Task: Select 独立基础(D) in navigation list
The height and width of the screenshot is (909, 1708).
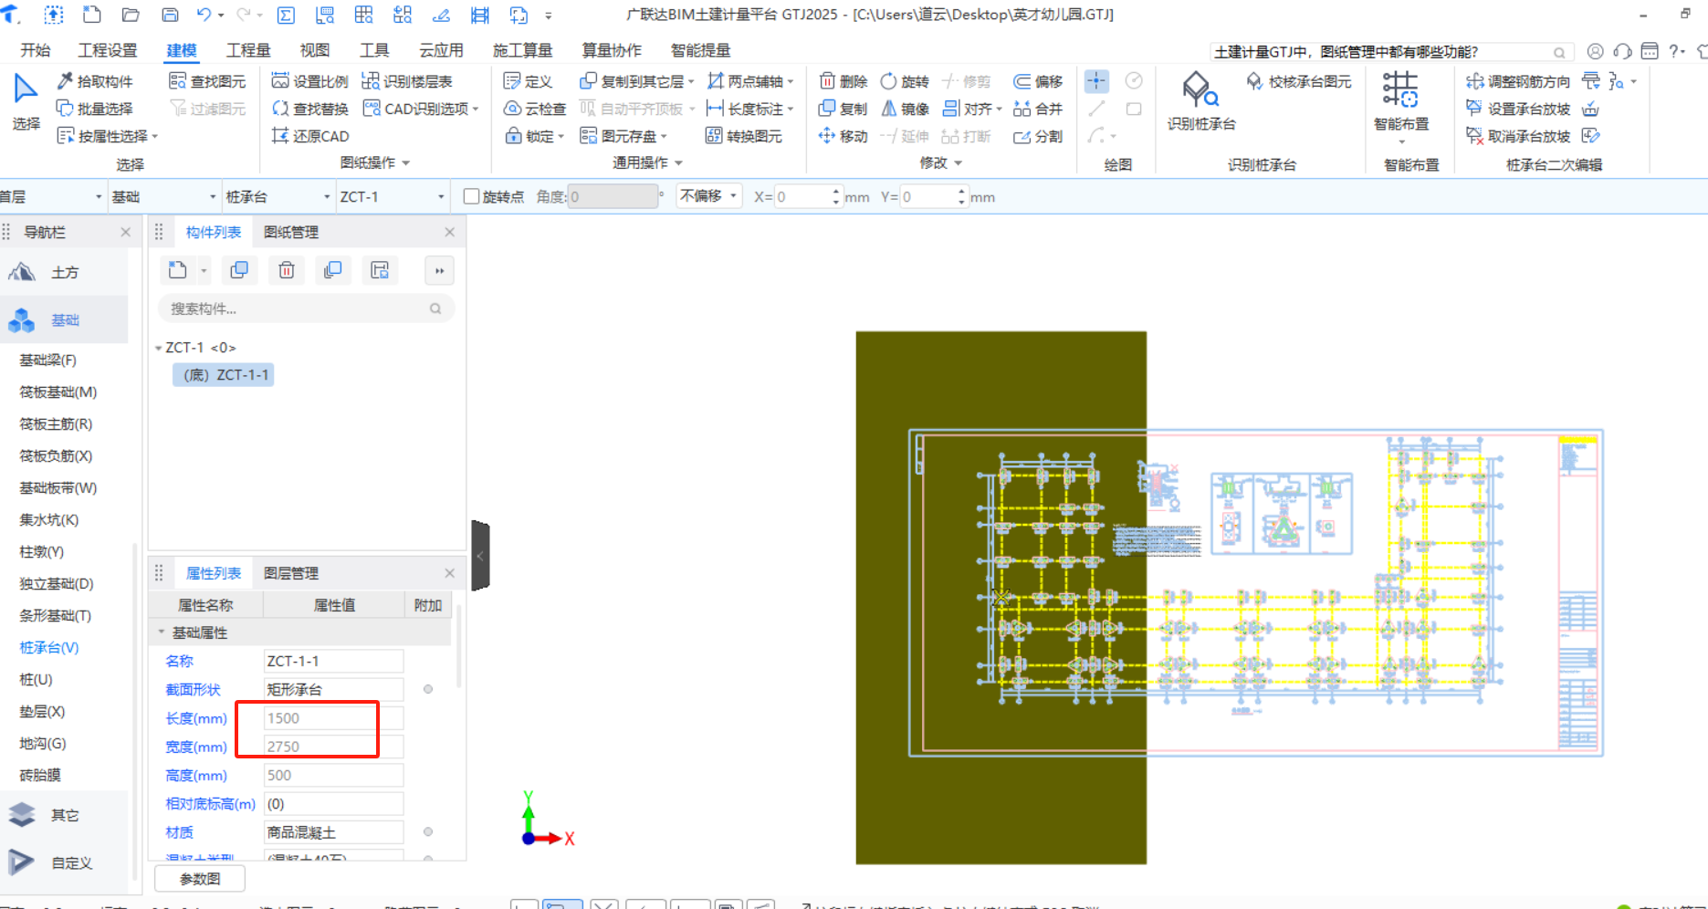Action: pos(57,583)
